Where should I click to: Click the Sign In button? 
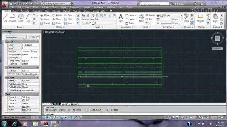coord(179,4)
